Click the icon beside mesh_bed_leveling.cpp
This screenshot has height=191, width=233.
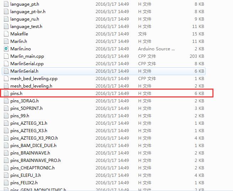(x=6, y=78)
